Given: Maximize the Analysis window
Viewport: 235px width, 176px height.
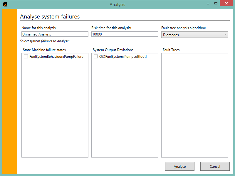Looking at the screenshot, I should (216, 4).
